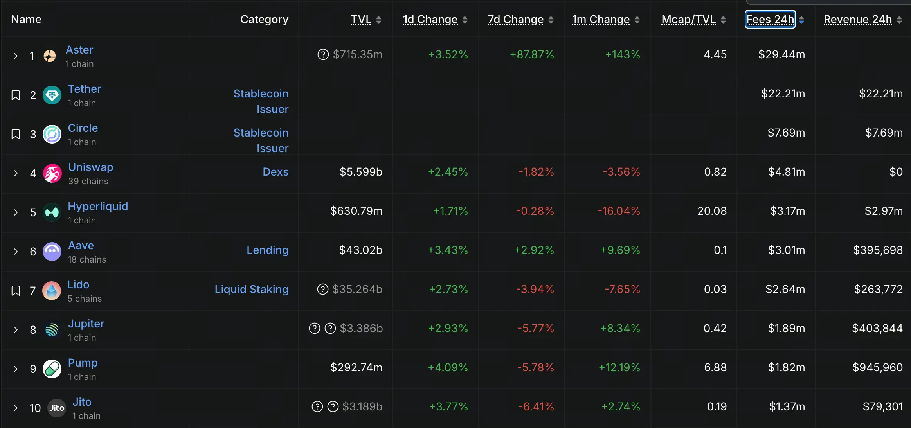Viewport: 911px width, 428px height.
Task: Click the question mark beside Aster TVL
Action: pos(323,54)
